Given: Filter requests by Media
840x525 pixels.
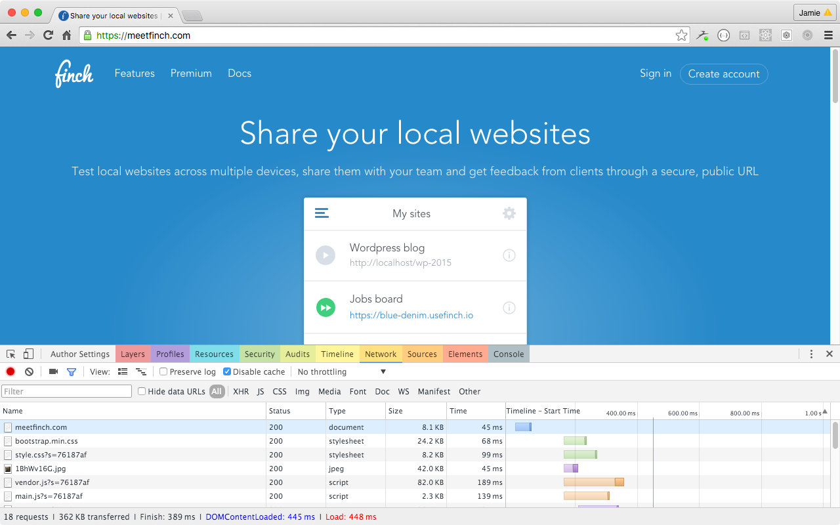Looking at the screenshot, I should (x=329, y=391).
